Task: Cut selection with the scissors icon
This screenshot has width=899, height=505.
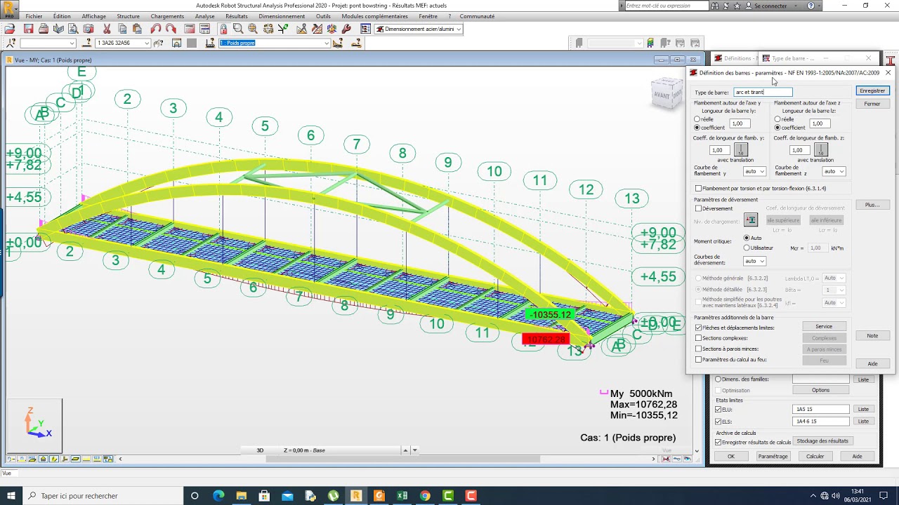Action: (x=107, y=29)
